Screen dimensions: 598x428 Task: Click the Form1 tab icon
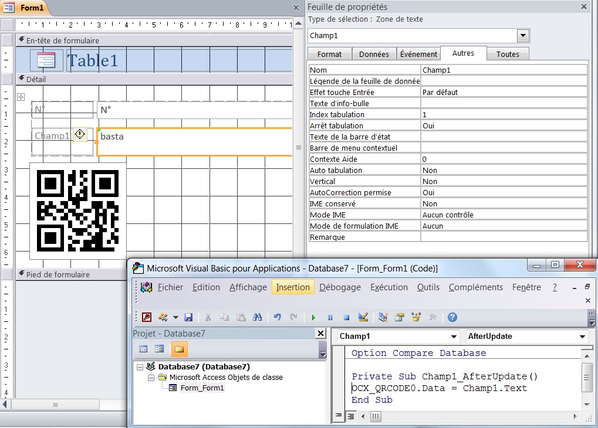[9, 7]
